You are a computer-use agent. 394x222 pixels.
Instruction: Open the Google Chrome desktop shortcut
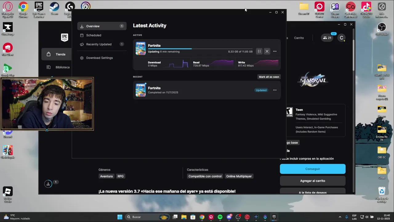click(x=23, y=10)
